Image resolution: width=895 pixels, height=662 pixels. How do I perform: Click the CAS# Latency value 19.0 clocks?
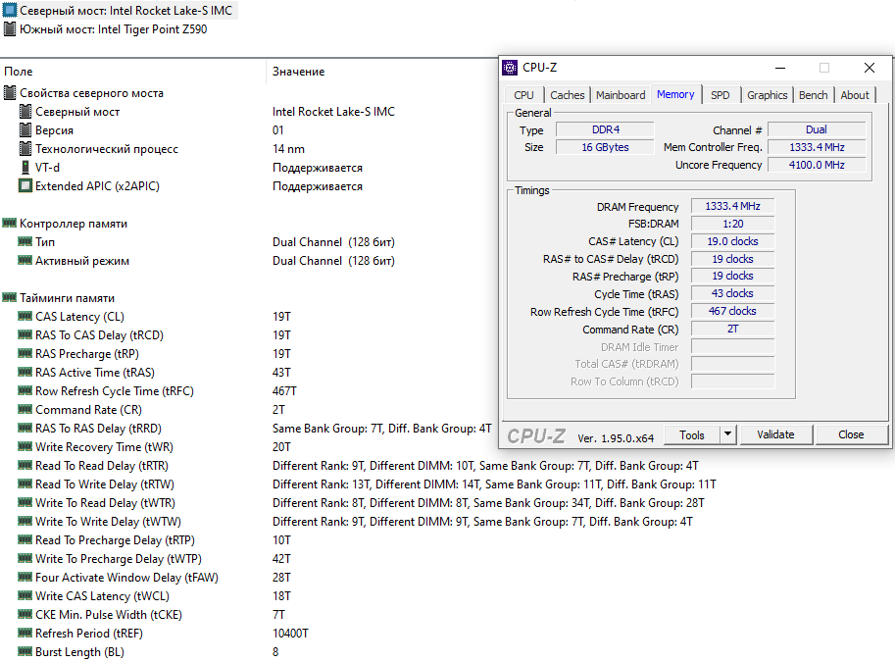[x=733, y=241]
